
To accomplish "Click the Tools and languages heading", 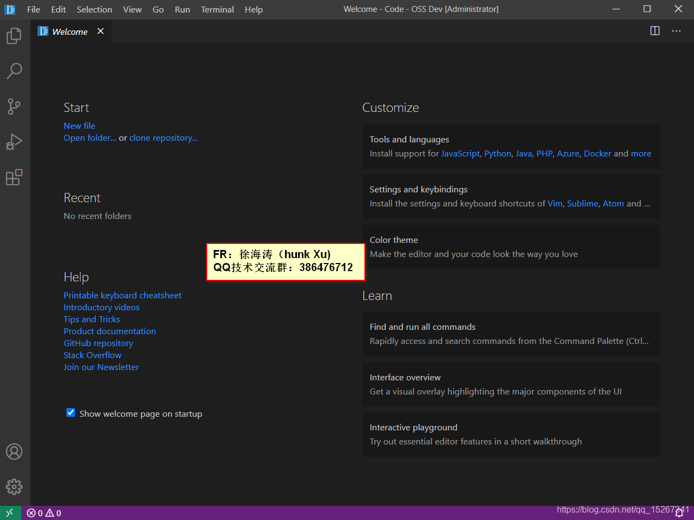I will 410,139.
